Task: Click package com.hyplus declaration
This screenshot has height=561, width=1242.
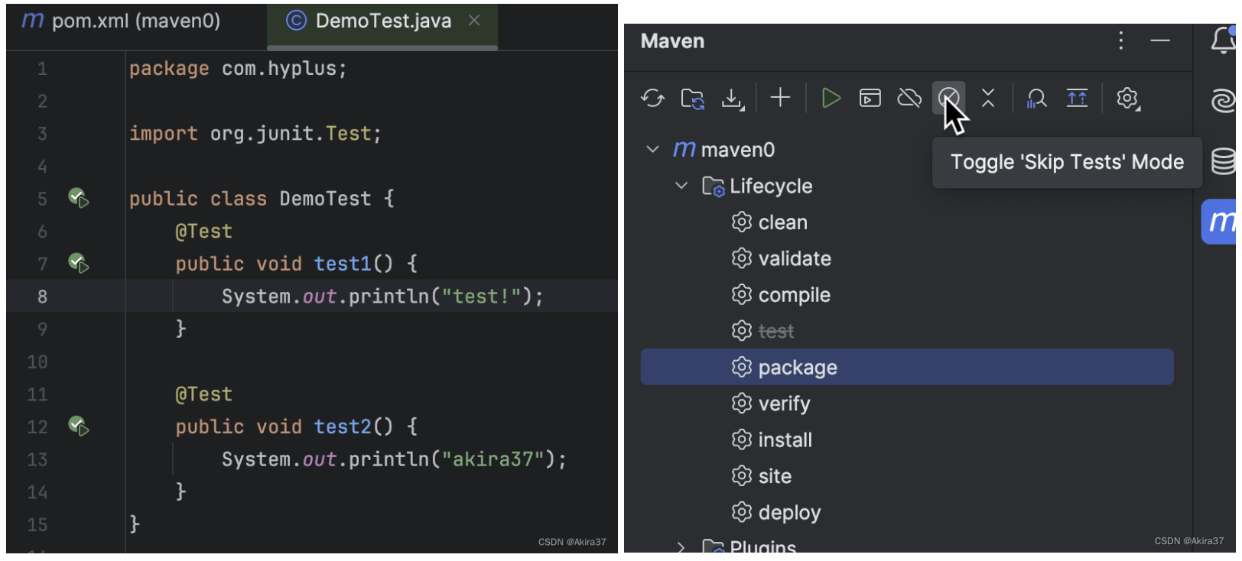Action: (x=238, y=69)
